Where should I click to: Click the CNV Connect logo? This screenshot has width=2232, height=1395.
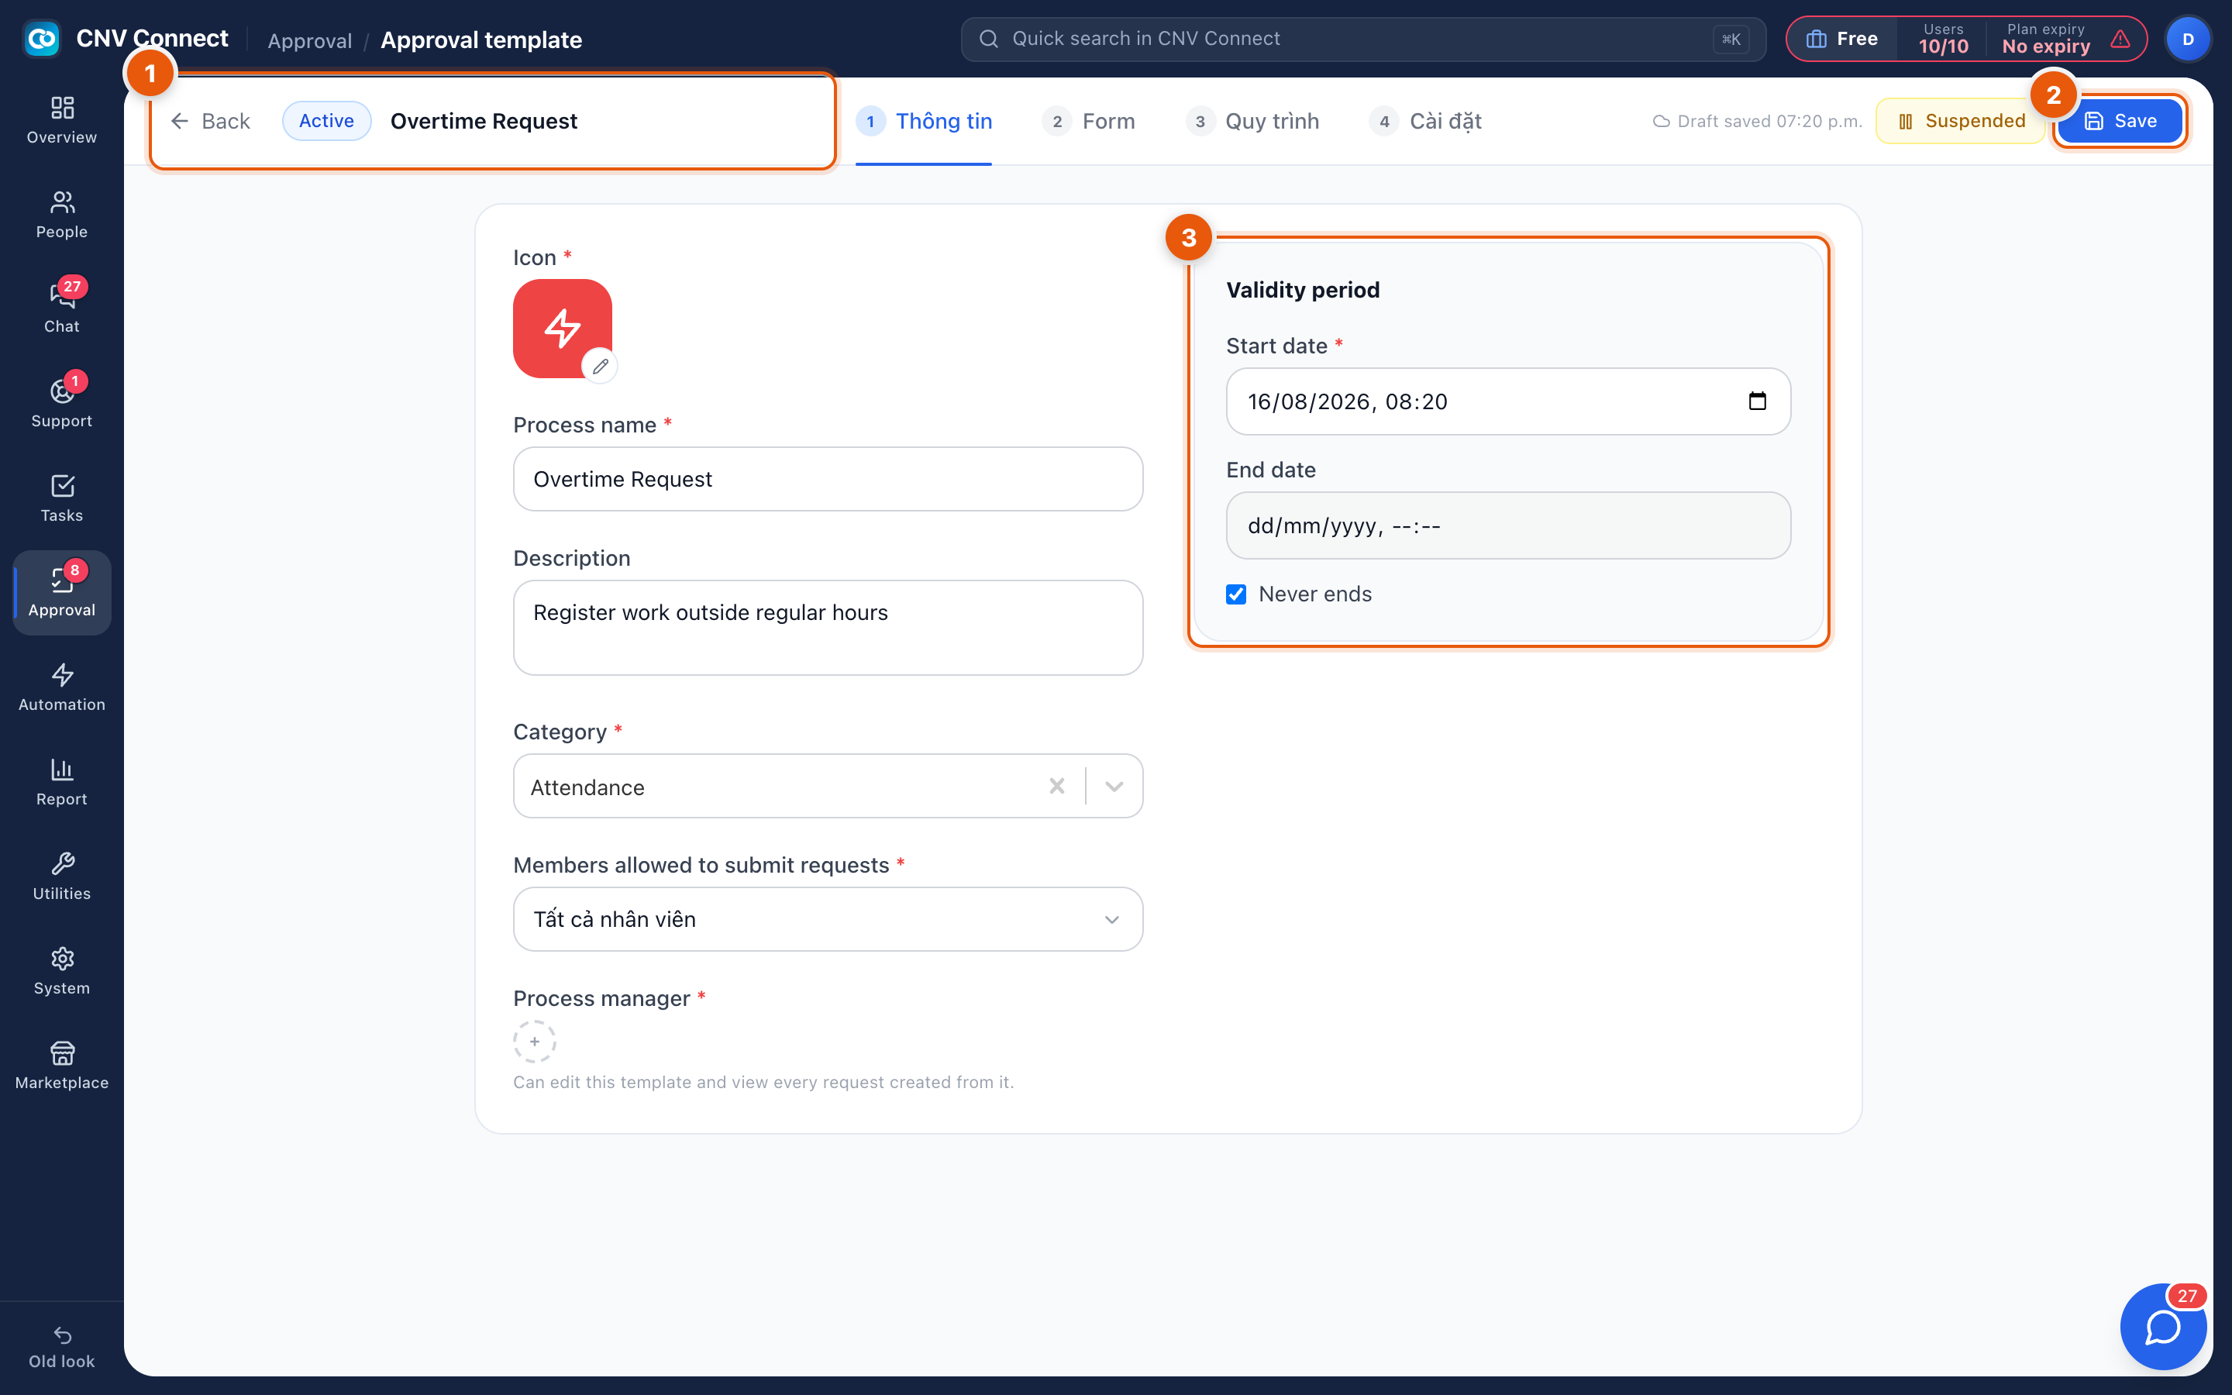coord(42,39)
